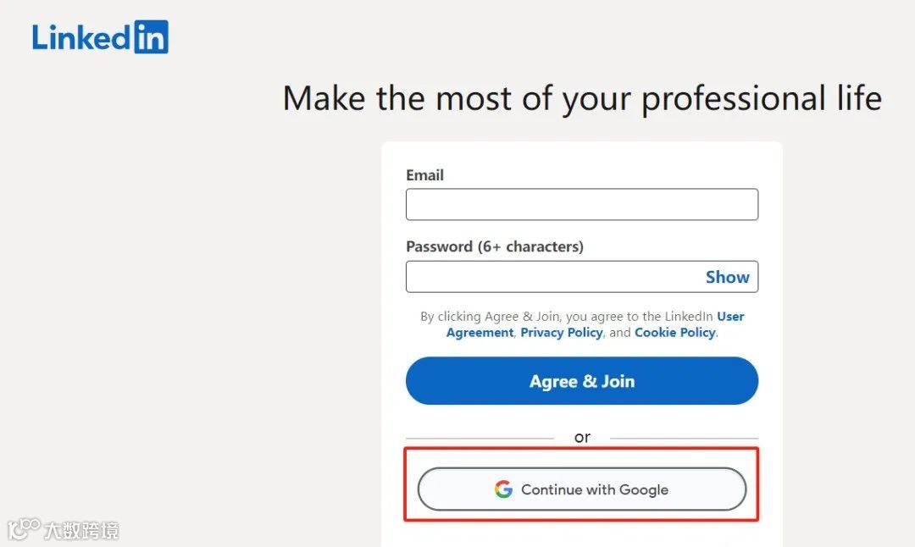Click the "Make the most of your professional life" heading
This screenshot has height=547, width=915.
(582, 98)
